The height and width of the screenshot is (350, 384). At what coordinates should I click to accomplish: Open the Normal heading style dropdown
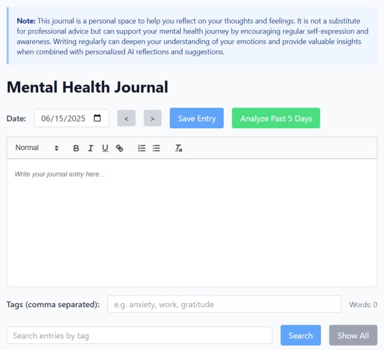pos(37,148)
